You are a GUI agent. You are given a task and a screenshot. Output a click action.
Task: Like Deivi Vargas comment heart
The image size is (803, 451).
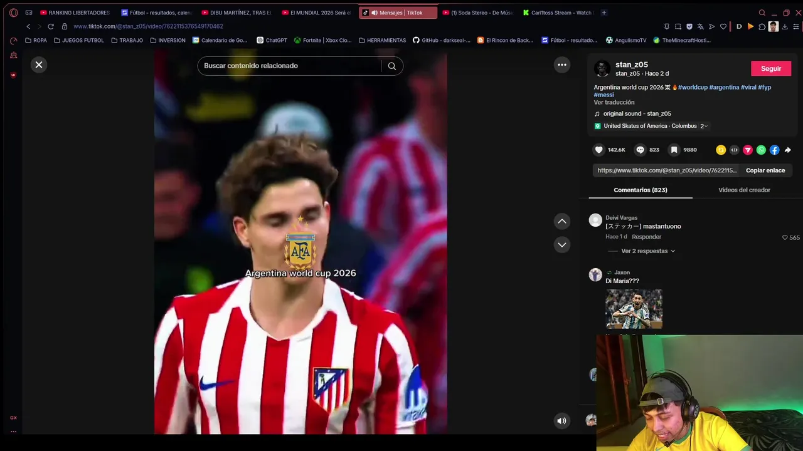tap(785, 238)
